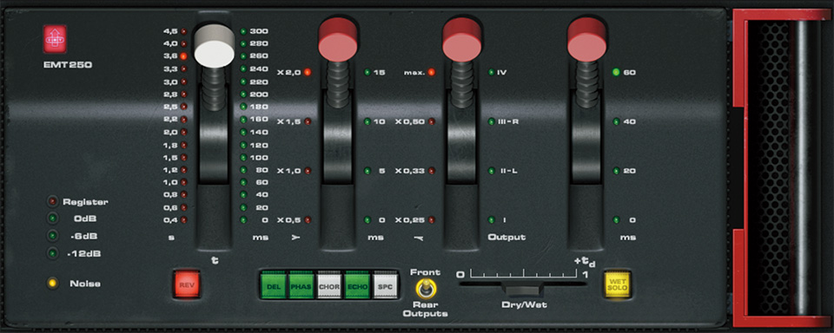Select the SPC program button
Screen dimensions: 834x333
pos(385,285)
